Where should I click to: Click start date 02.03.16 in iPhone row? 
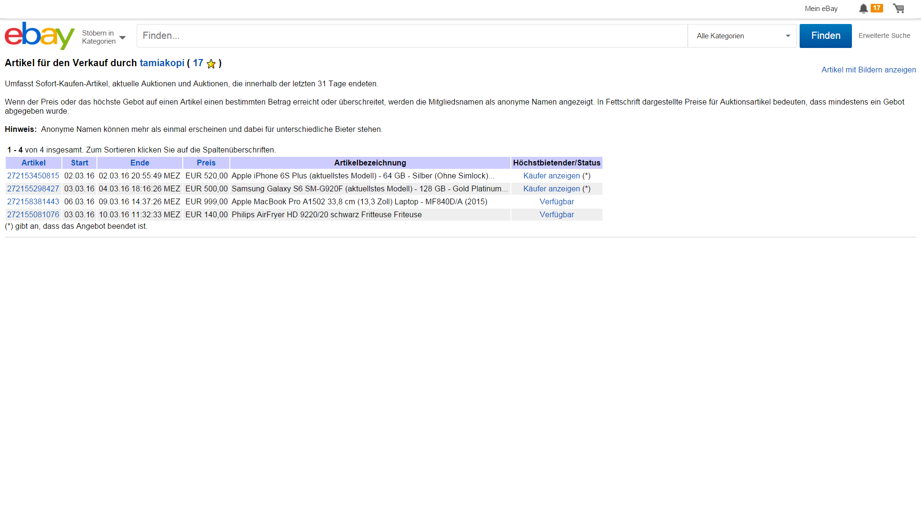tap(79, 176)
